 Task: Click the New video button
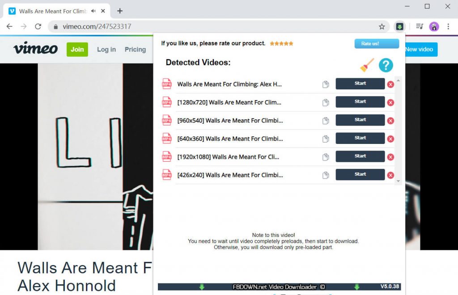point(421,49)
